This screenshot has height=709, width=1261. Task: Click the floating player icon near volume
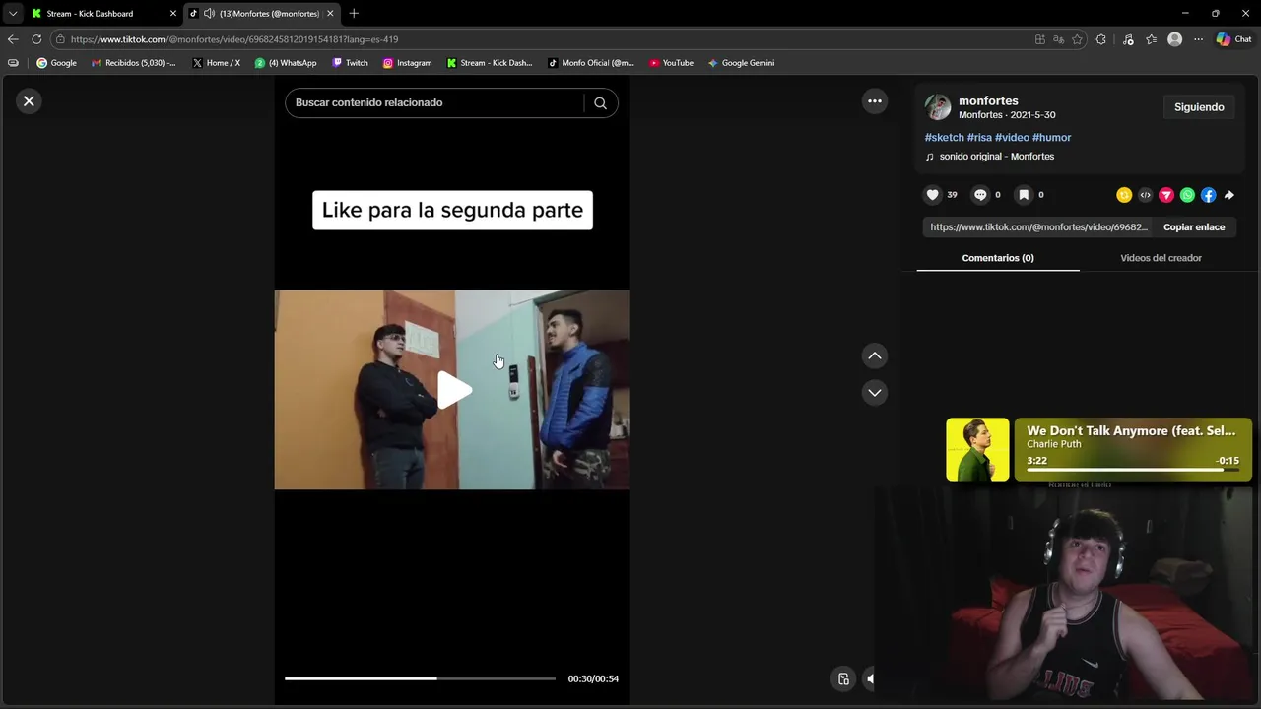[843, 678]
